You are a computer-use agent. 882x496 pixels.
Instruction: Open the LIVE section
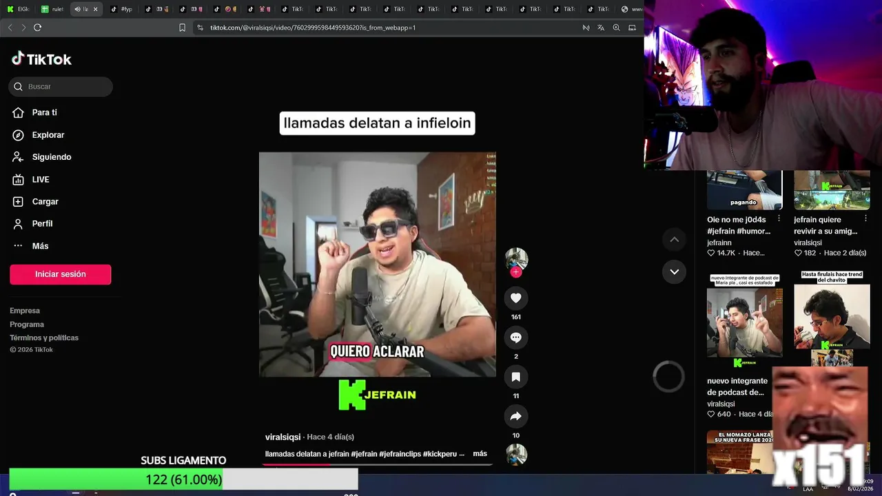pos(40,179)
